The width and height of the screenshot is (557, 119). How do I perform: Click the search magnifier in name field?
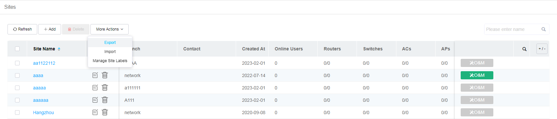click(x=544, y=29)
